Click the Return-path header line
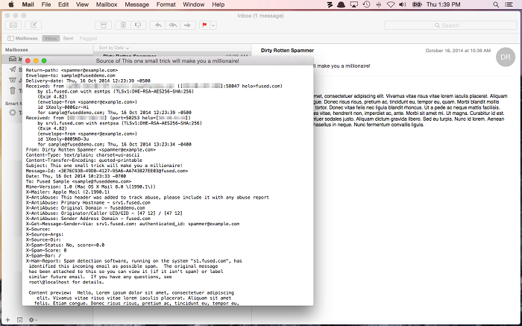This screenshot has width=522, height=326. pyautogui.click(x=72, y=70)
